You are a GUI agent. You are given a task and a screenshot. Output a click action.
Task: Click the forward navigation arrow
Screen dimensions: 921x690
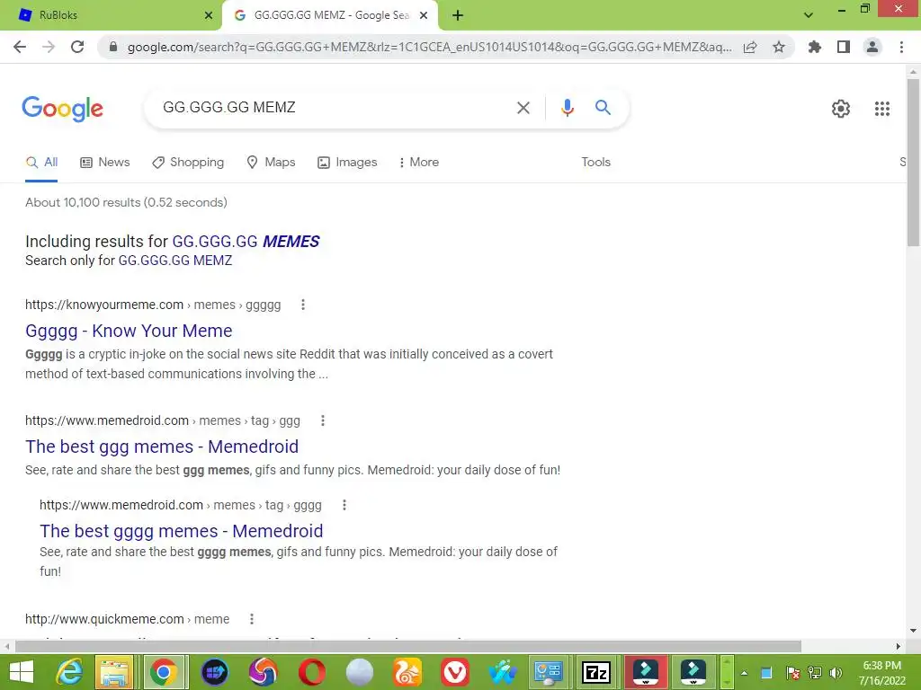(x=49, y=47)
